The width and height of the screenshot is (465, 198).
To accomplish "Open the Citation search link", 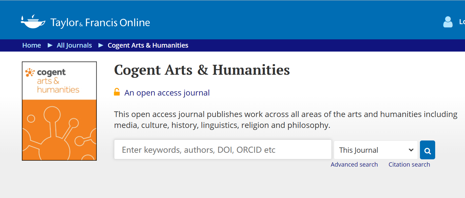I will [x=409, y=165].
